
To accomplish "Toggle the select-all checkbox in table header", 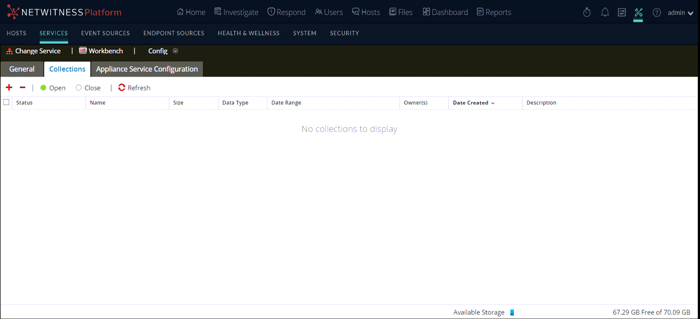I will 6,102.
